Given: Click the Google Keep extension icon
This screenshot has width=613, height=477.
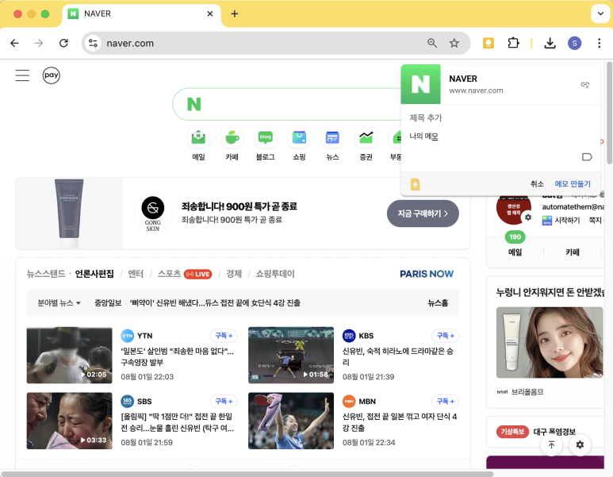Looking at the screenshot, I should [488, 43].
